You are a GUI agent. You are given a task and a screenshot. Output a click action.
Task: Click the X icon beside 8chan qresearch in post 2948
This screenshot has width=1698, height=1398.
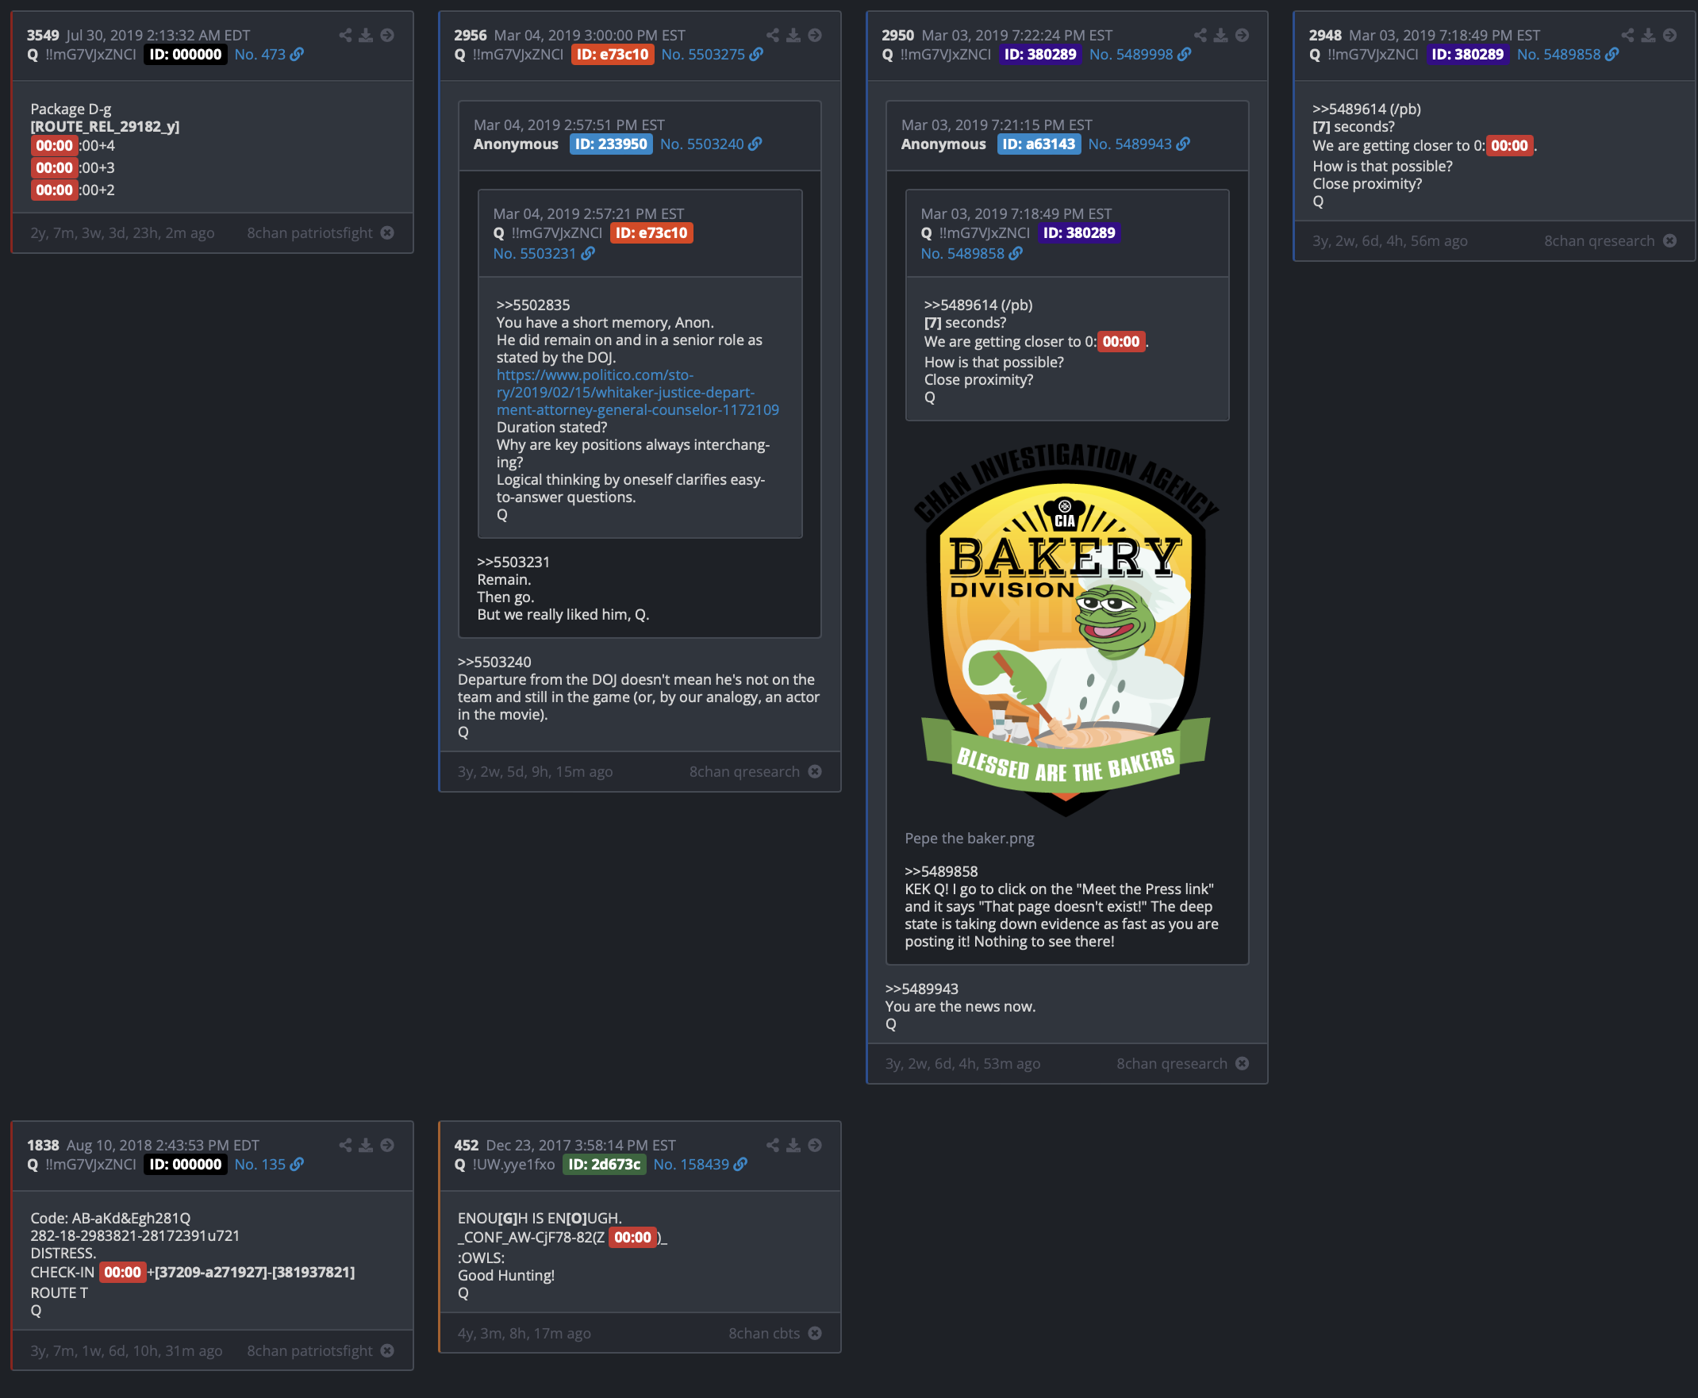(1669, 240)
